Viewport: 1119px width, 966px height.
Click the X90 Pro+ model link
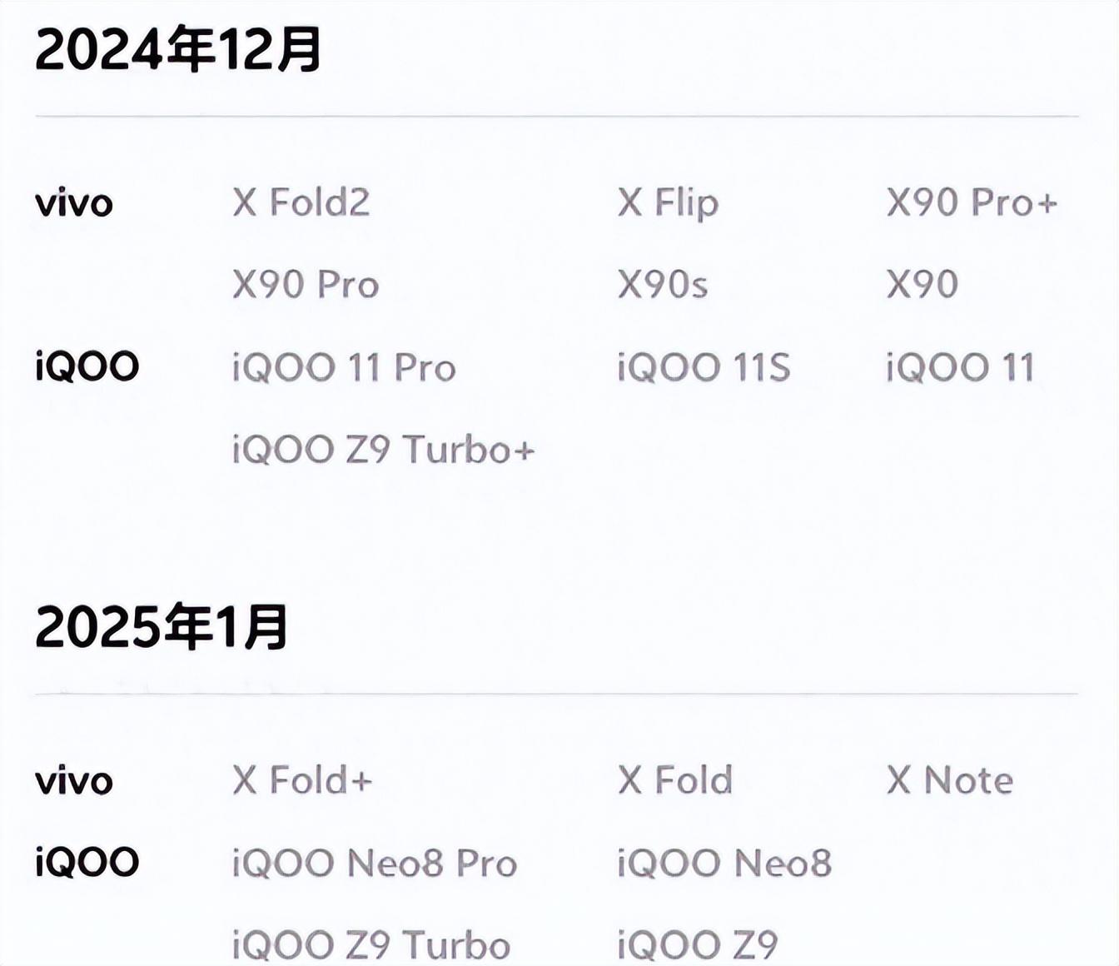[x=972, y=202]
